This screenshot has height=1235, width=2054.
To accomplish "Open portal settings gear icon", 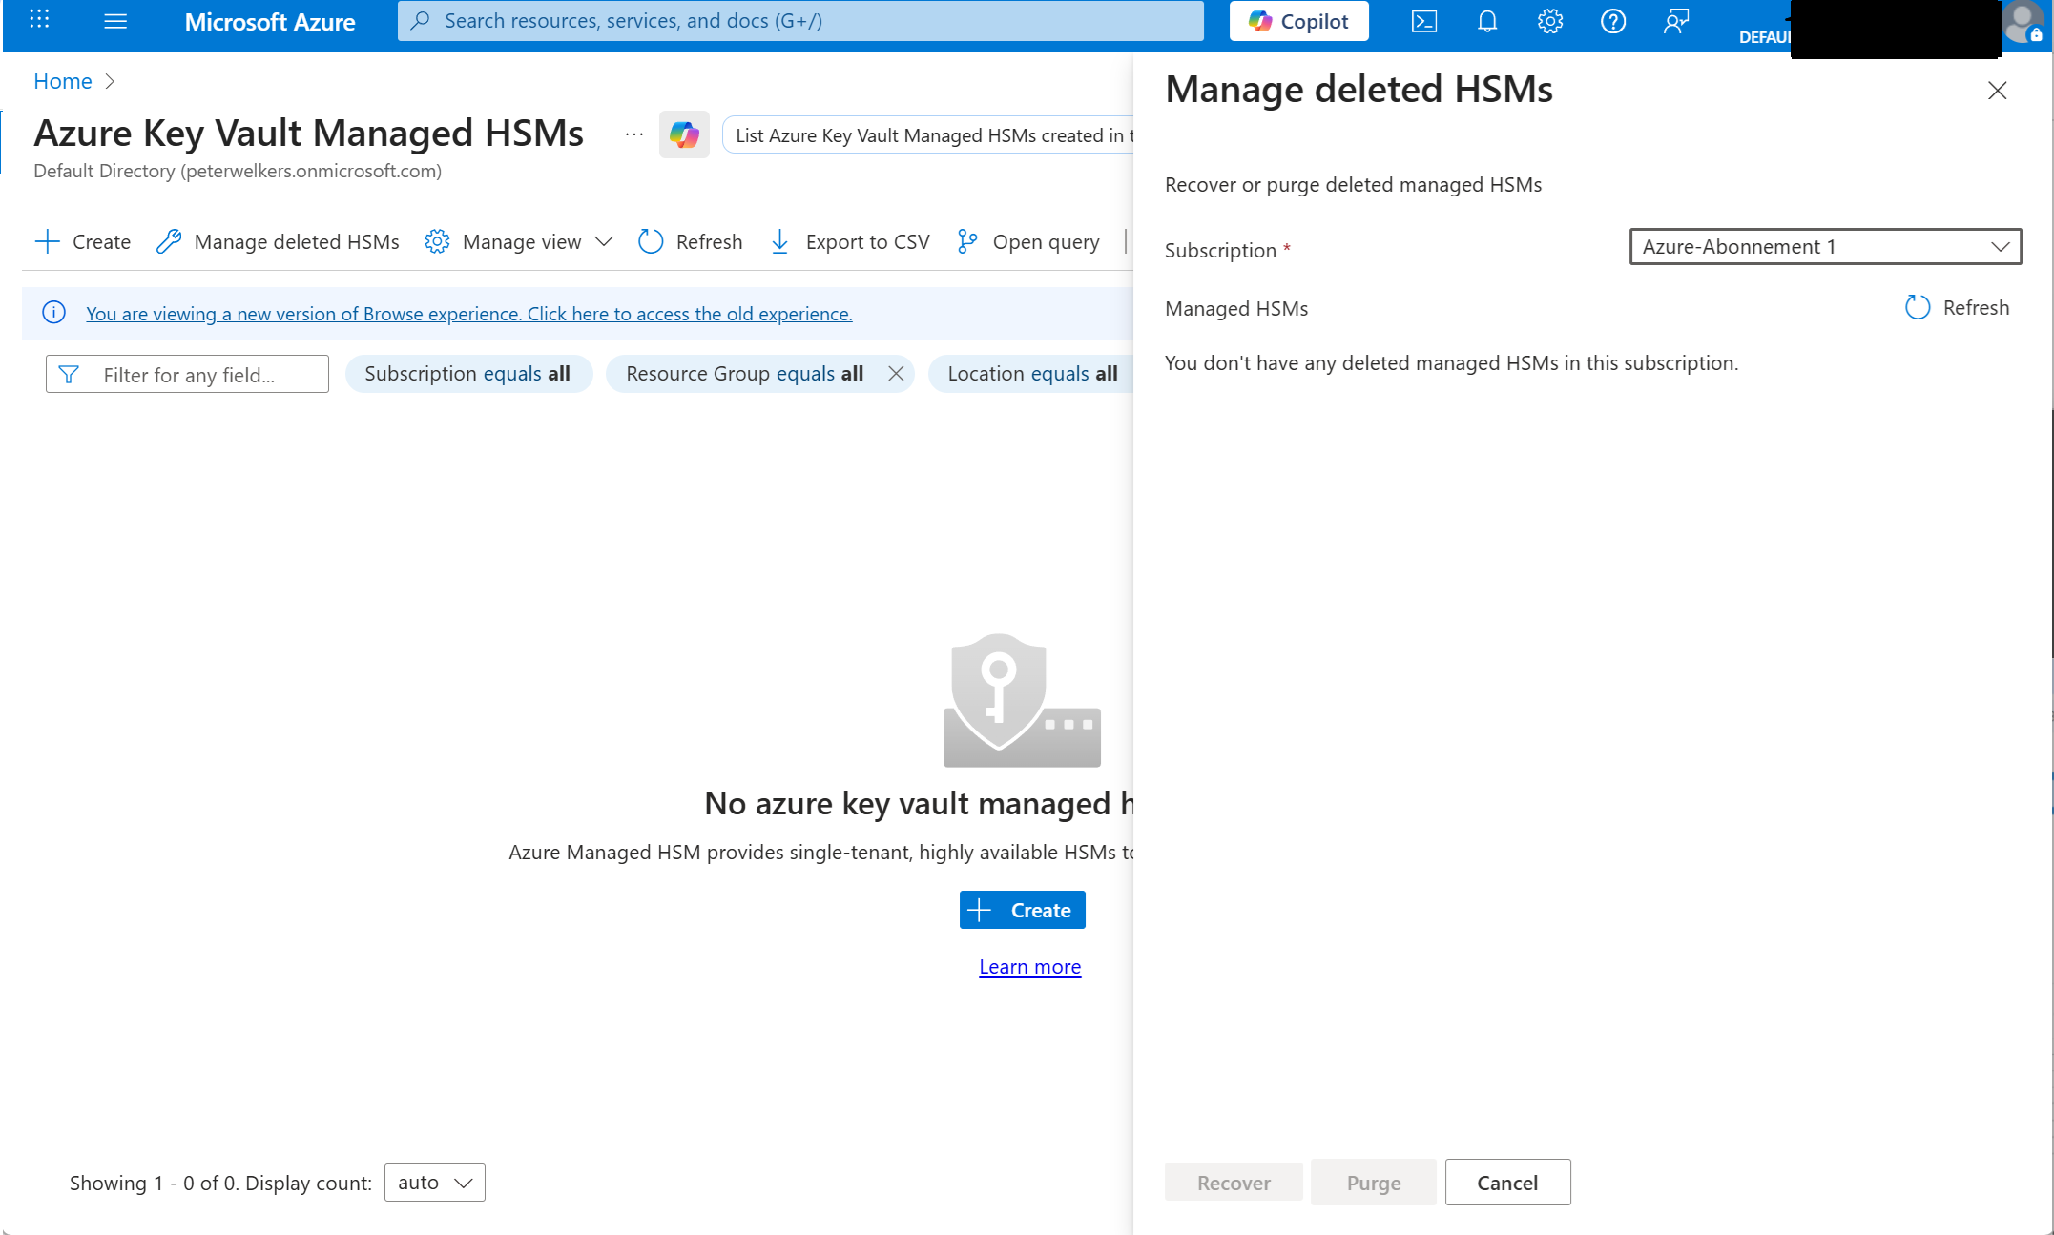I will point(1549,21).
